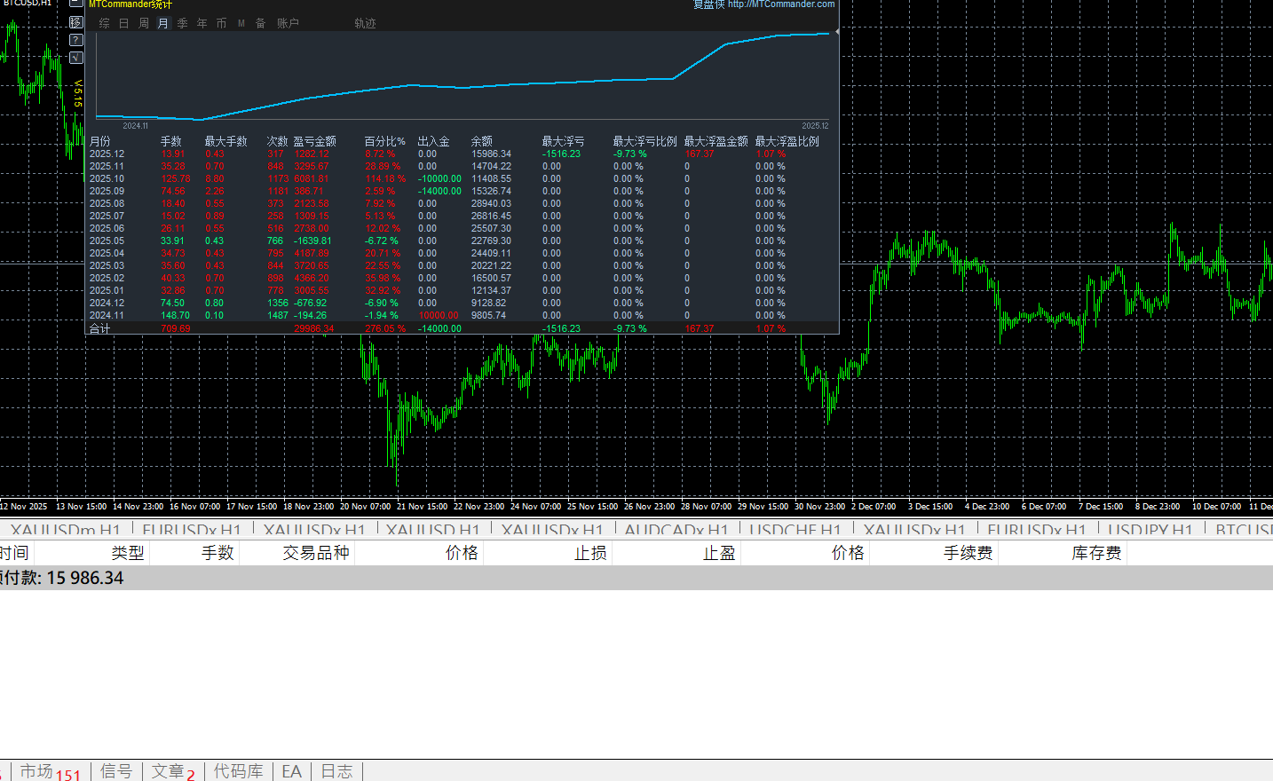Open the 账户 account tab

(288, 23)
